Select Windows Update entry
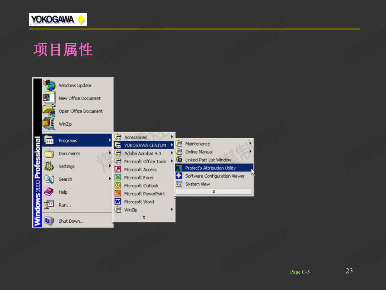The height and width of the screenshot is (290, 386). click(x=77, y=85)
